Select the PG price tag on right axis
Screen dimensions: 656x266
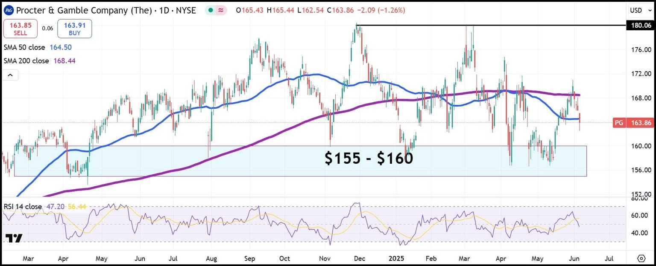coord(633,122)
